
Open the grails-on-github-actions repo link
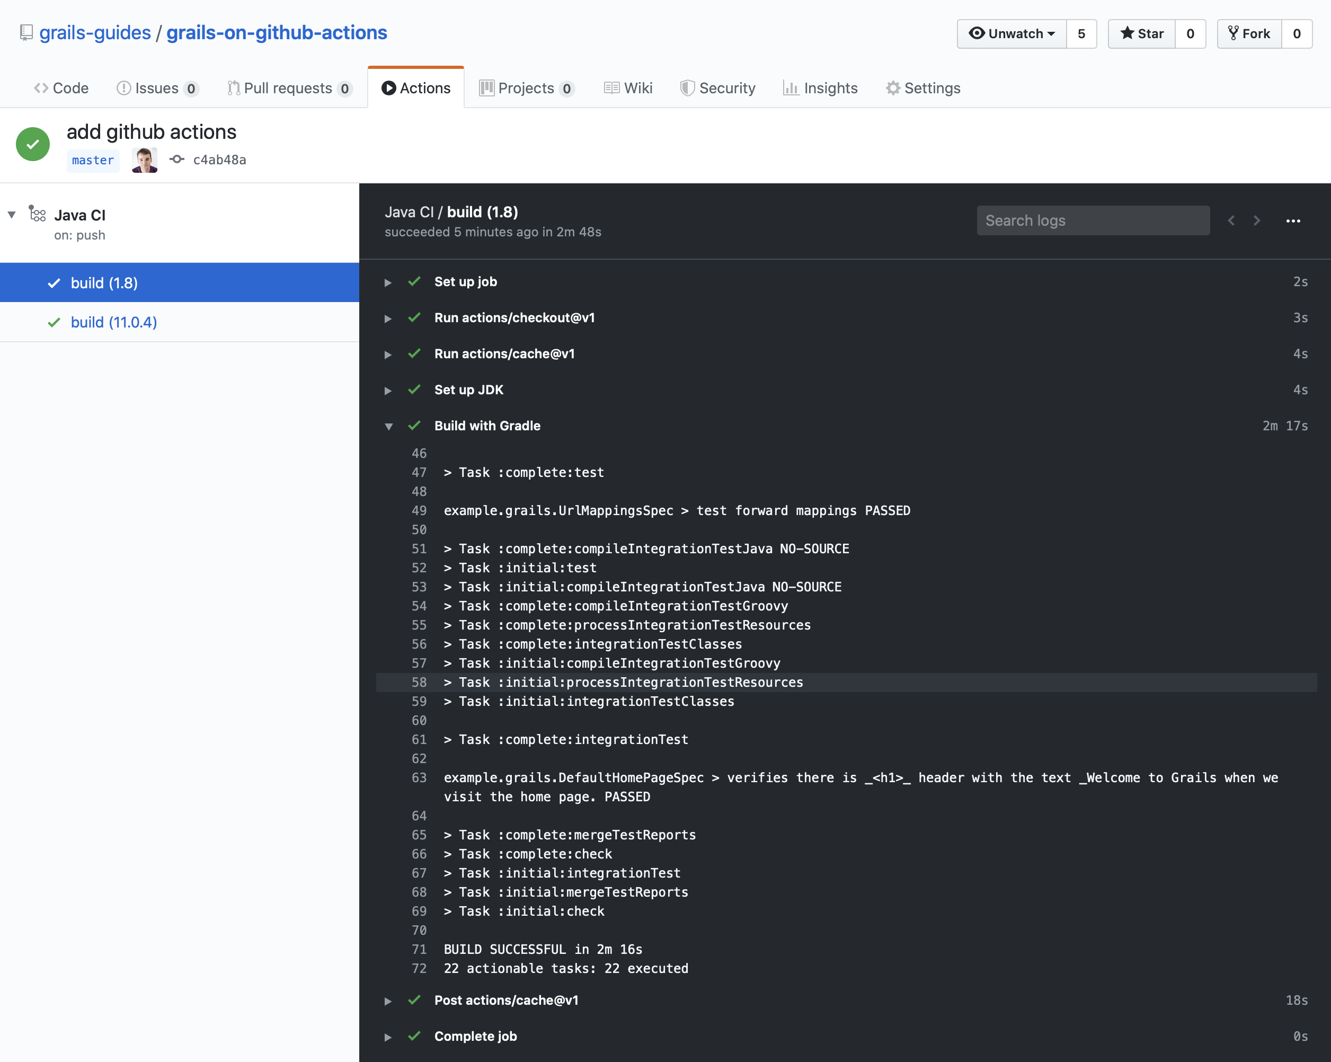coord(277,32)
